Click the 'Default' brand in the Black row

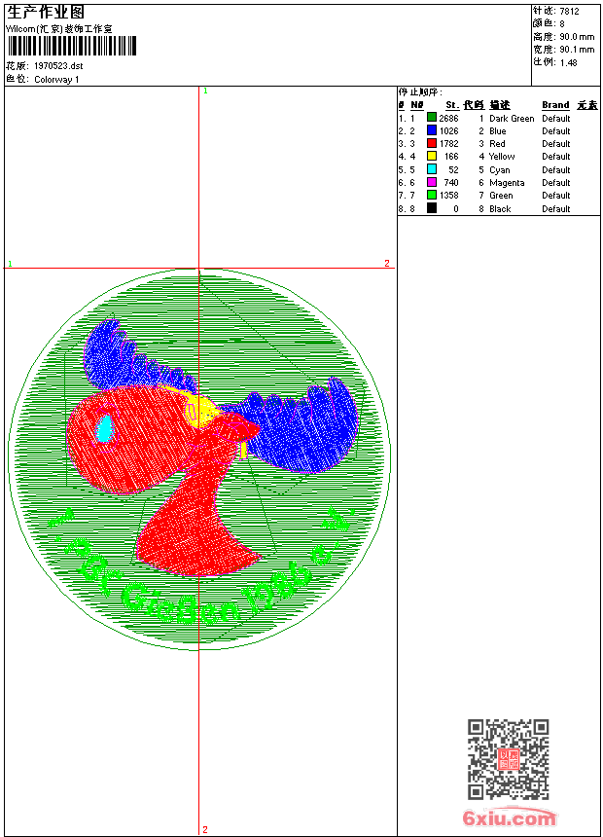pyautogui.click(x=556, y=208)
